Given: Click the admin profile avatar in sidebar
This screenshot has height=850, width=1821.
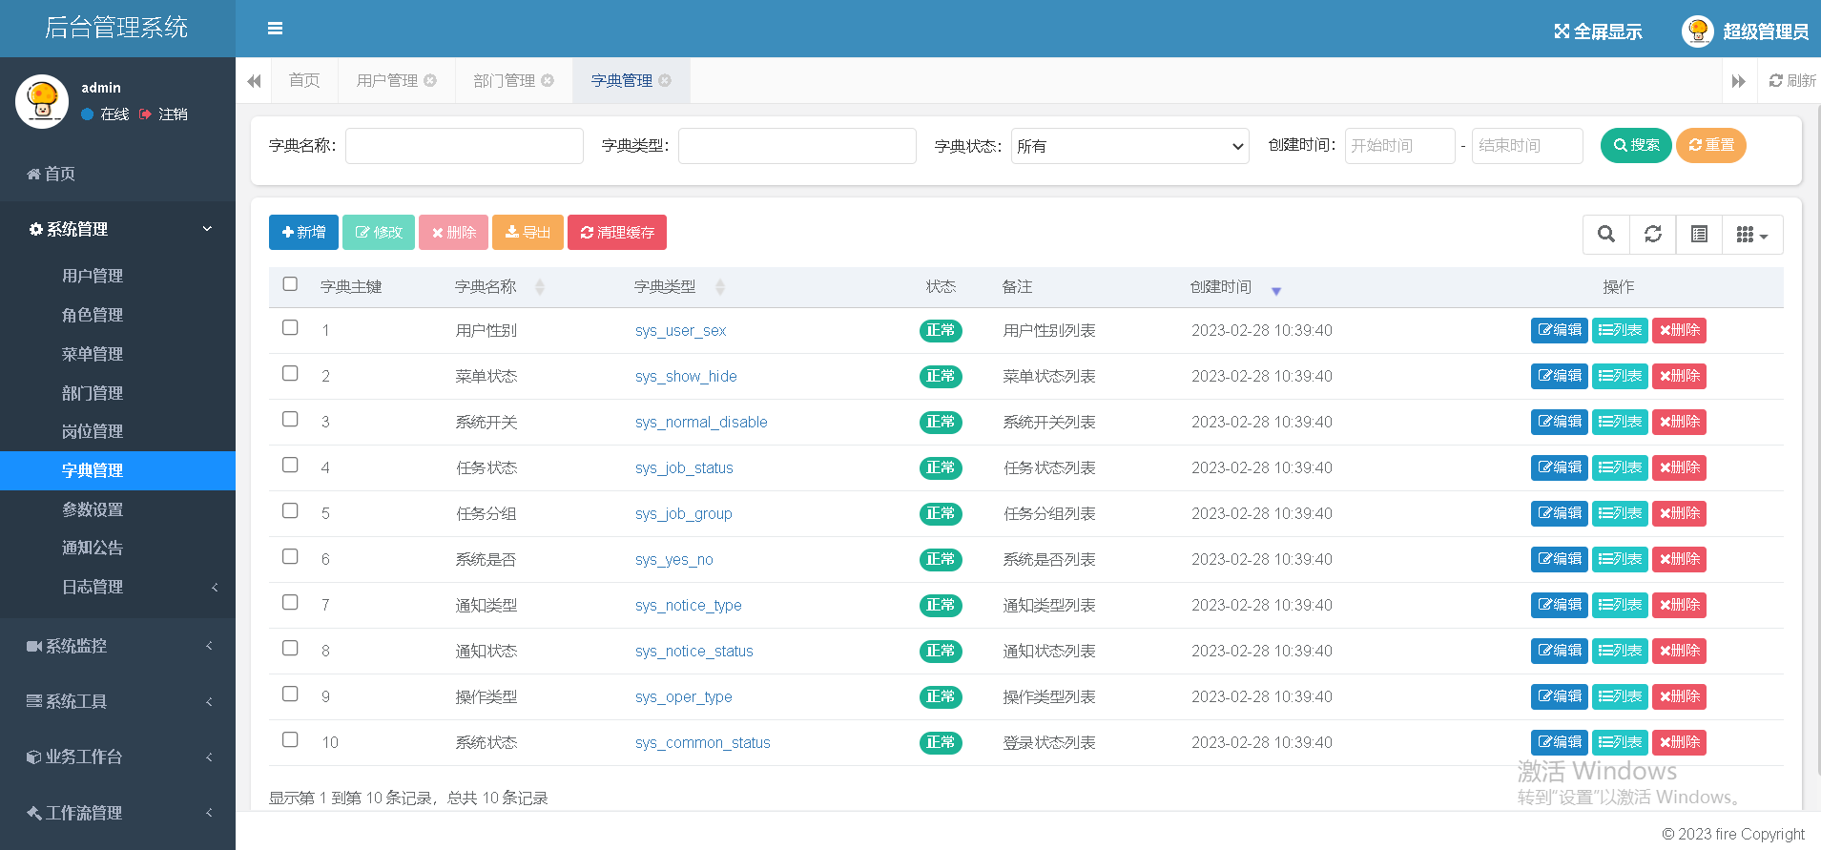Looking at the screenshot, I should (x=42, y=101).
